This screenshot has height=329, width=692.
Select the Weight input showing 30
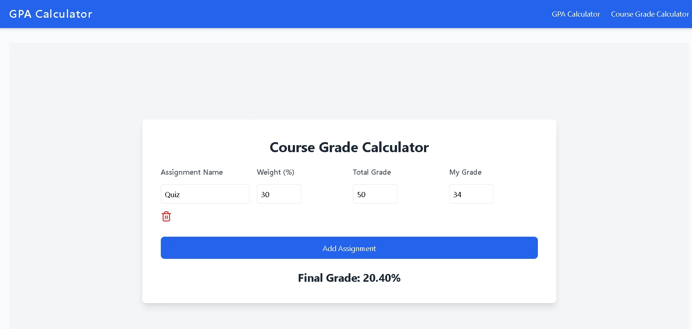(279, 194)
